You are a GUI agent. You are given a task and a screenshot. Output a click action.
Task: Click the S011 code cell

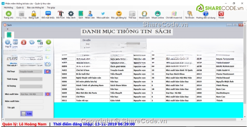coord(69,100)
